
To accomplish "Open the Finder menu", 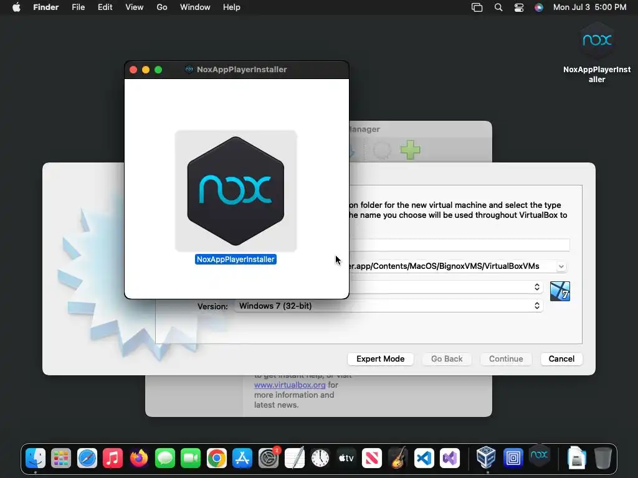I will [x=46, y=7].
